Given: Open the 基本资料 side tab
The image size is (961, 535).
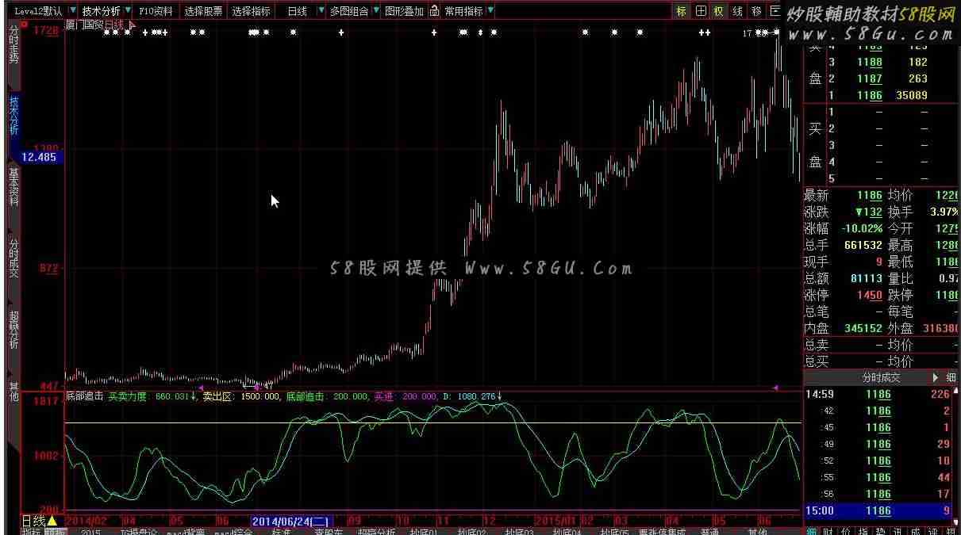Looking at the screenshot, I should (x=13, y=188).
